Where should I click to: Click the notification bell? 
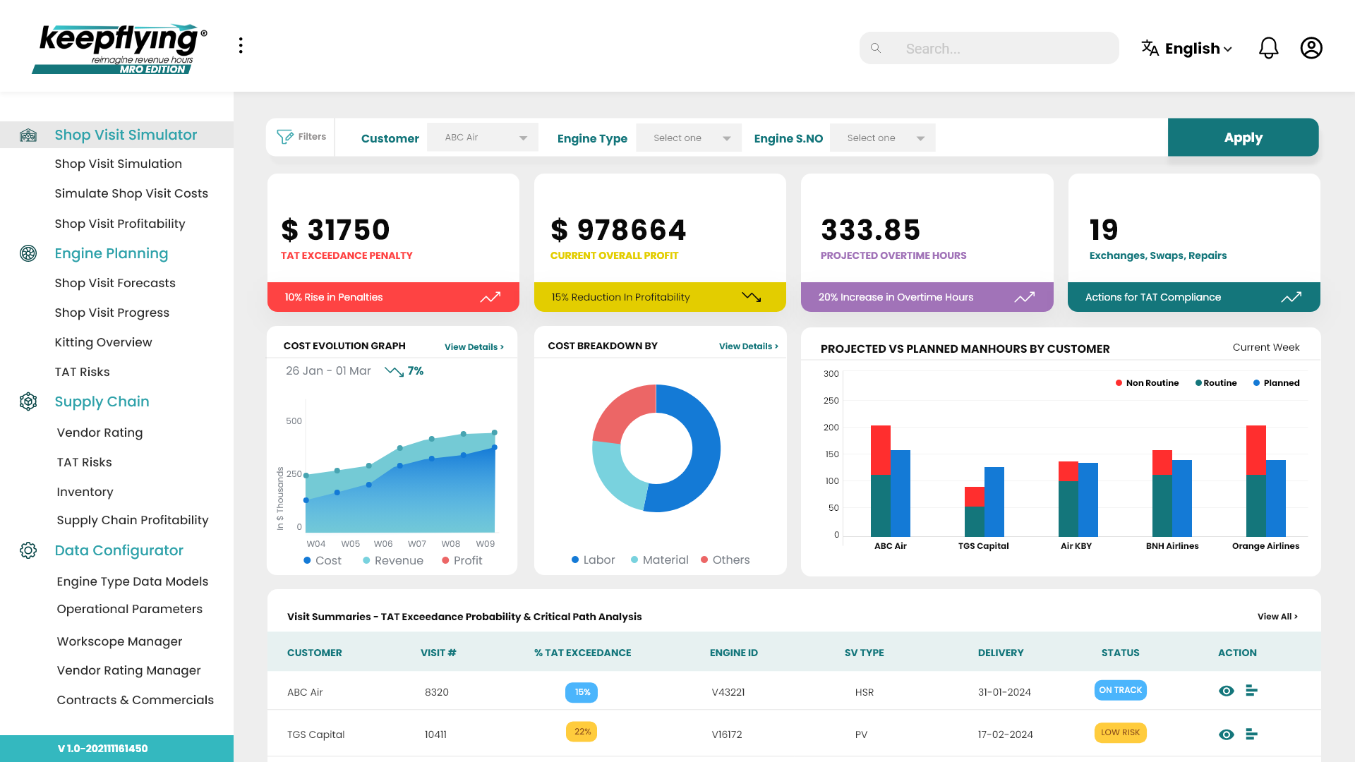[x=1268, y=48]
